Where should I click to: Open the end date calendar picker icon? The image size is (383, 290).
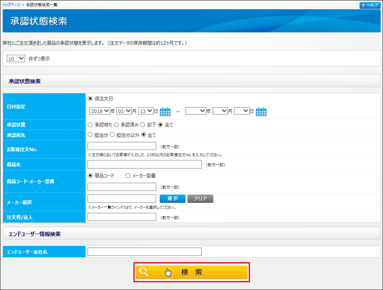[x=261, y=112]
